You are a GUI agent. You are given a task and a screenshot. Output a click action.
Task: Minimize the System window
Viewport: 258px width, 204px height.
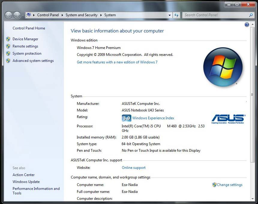[229, 4]
